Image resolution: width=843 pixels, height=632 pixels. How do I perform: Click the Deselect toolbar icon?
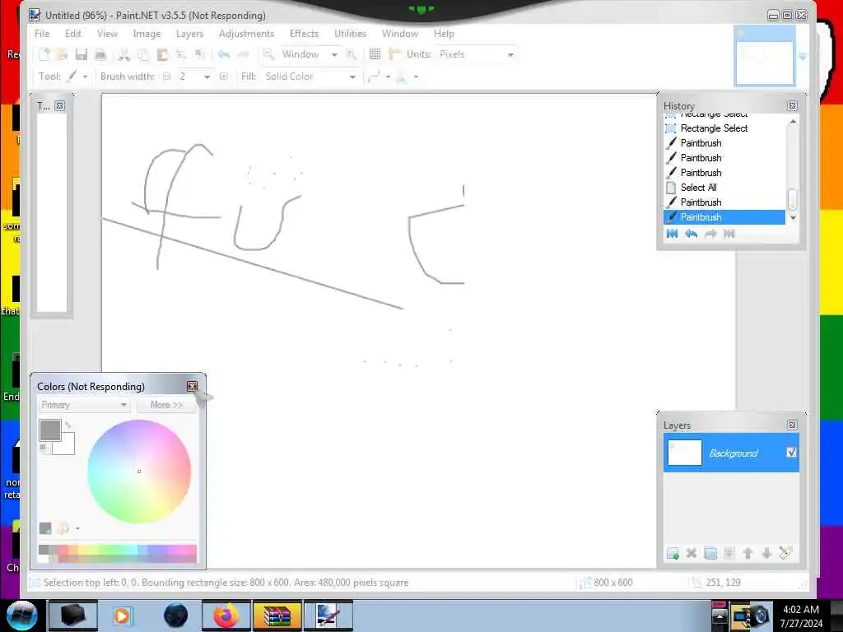[x=200, y=54]
